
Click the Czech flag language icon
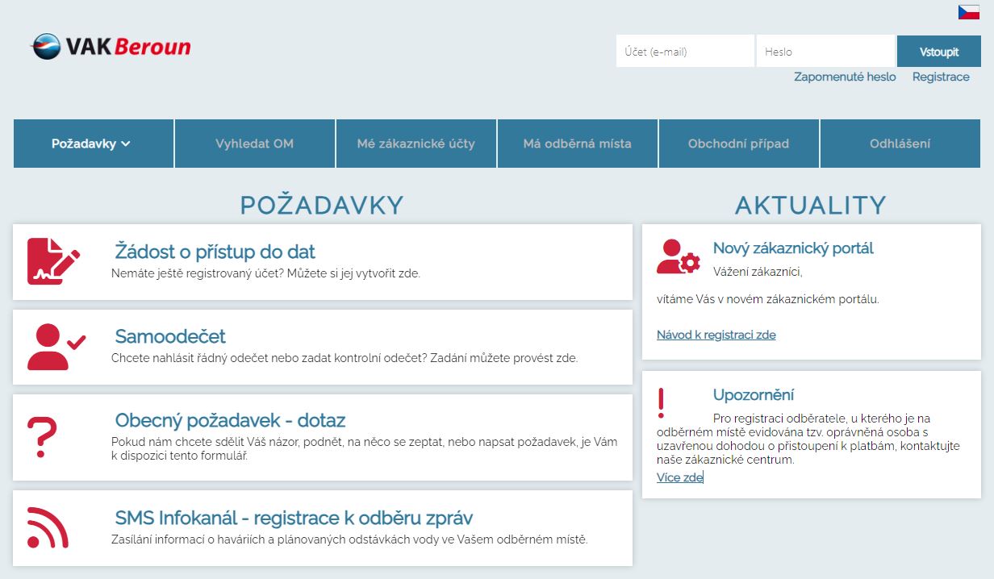tap(968, 12)
